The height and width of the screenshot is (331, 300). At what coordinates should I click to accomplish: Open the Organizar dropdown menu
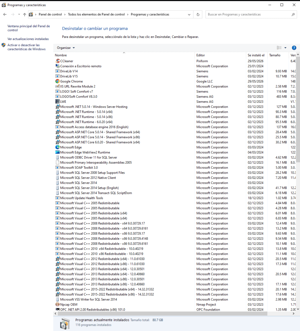(66, 48)
